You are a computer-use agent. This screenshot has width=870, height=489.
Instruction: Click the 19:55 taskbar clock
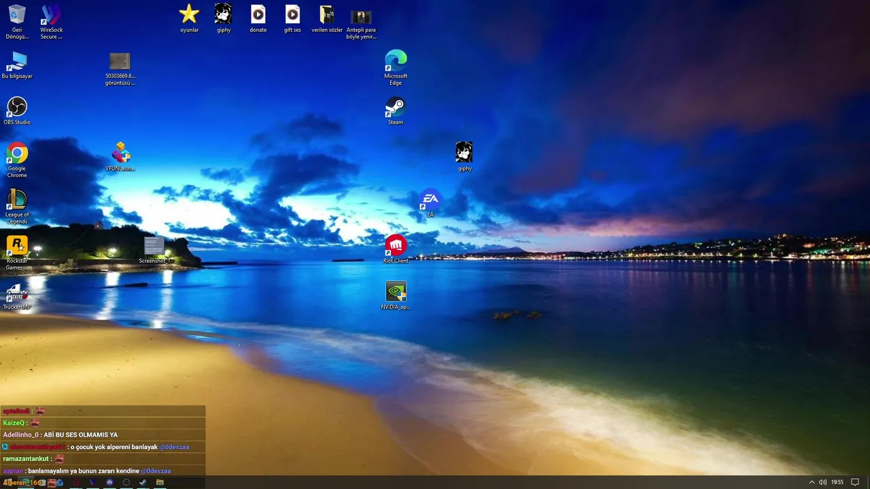click(x=837, y=482)
